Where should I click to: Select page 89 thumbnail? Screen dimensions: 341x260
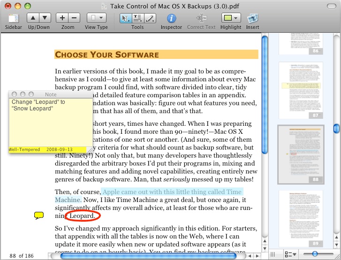click(301, 218)
